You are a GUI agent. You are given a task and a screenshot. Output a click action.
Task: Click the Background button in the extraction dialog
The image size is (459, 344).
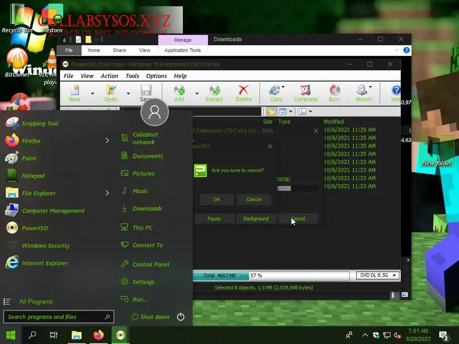256,219
